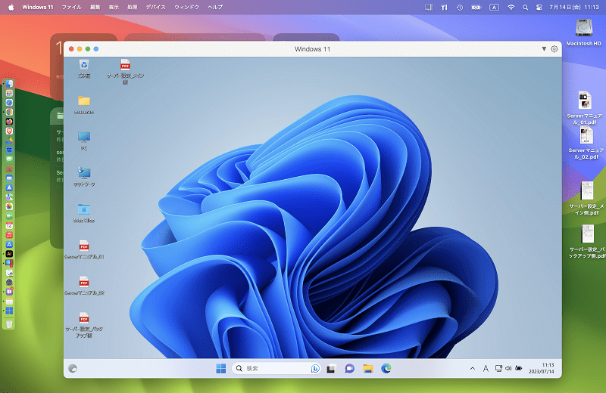This screenshot has height=393, width=606.
Task: Select the サーバー設定_バックアップ側 PDF in Windows
Action: pyautogui.click(x=84, y=325)
